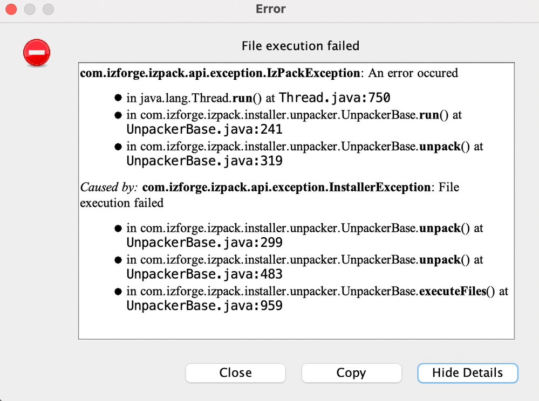Click the bullet before executeFiles() entry
Screen dimensions: 539x401
(118, 292)
